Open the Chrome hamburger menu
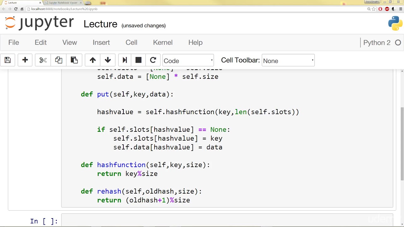 coord(400,9)
